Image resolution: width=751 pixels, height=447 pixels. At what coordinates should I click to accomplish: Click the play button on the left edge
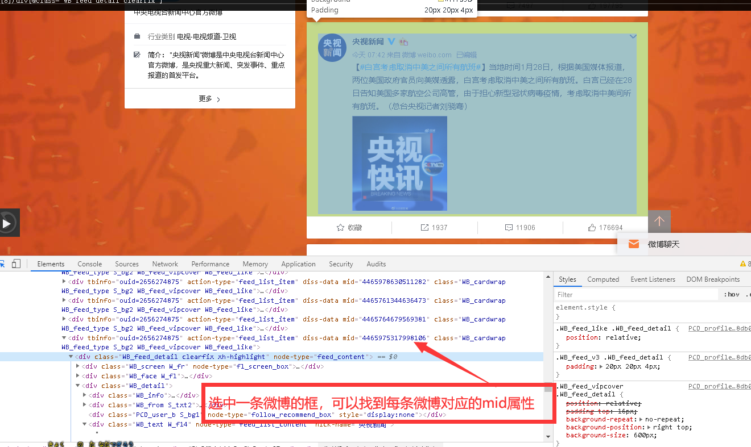(7, 223)
